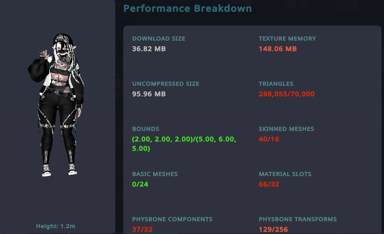Click the Basic Meshes label
The width and height of the screenshot is (384, 234).
[155, 174]
